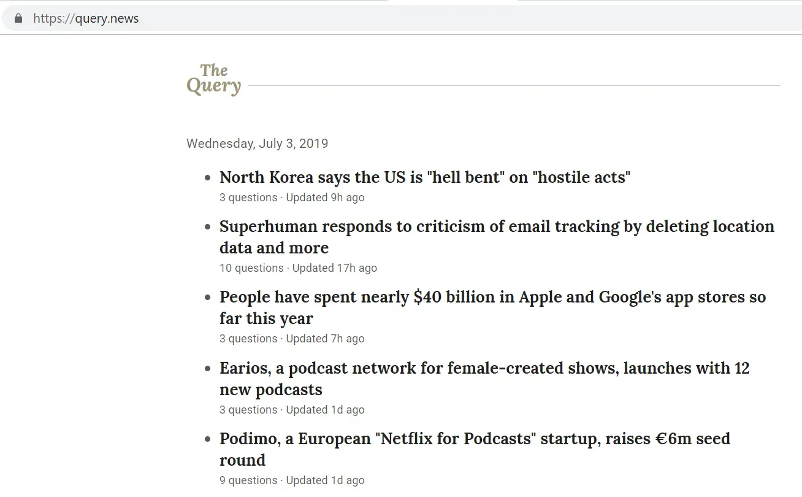802x497 pixels.
Task: Click "3 questions" under the North Korea headline
Action: point(248,198)
